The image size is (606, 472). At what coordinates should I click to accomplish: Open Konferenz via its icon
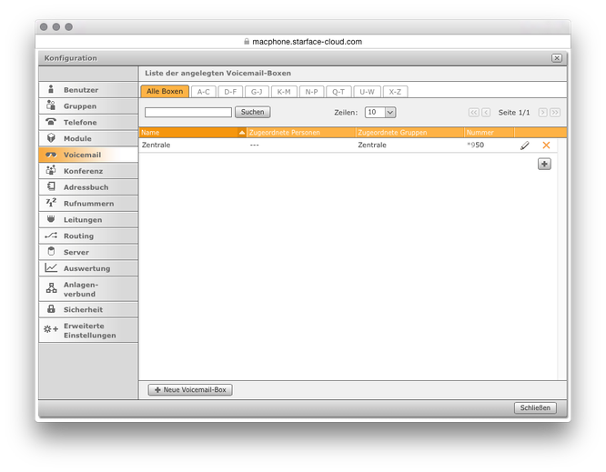pyautogui.click(x=51, y=170)
